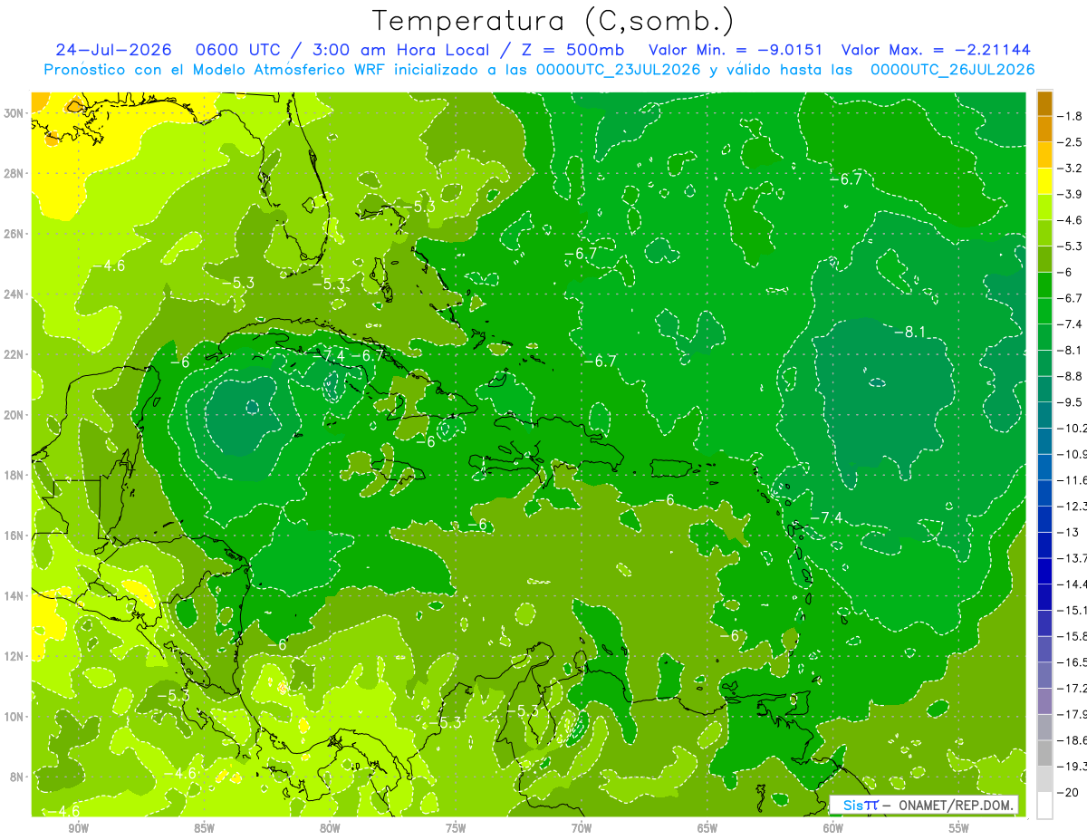Viewport: 1087px width, 840px height.
Task: Click the 75W longitude axis label
Action: pyautogui.click(x=456, y=828)
